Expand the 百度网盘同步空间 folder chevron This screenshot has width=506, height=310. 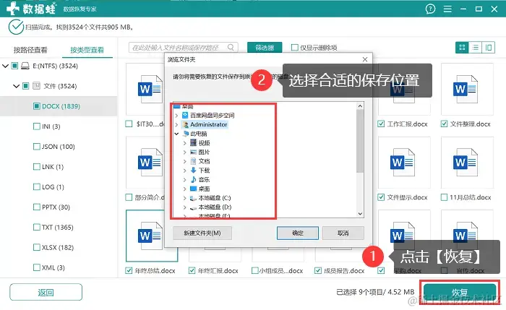pos(176,116)
